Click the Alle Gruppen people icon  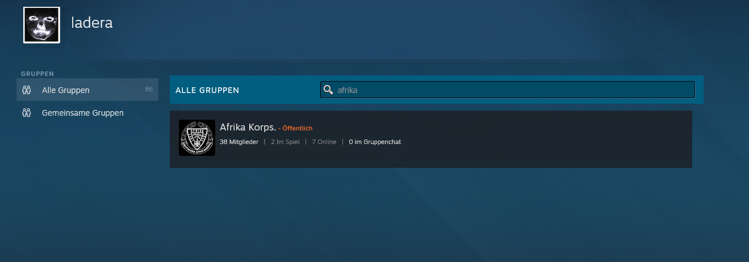(26, 90)
